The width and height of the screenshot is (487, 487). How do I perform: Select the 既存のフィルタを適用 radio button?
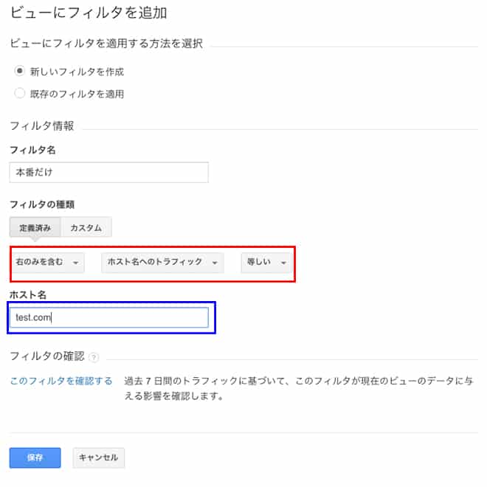(20, 93)
